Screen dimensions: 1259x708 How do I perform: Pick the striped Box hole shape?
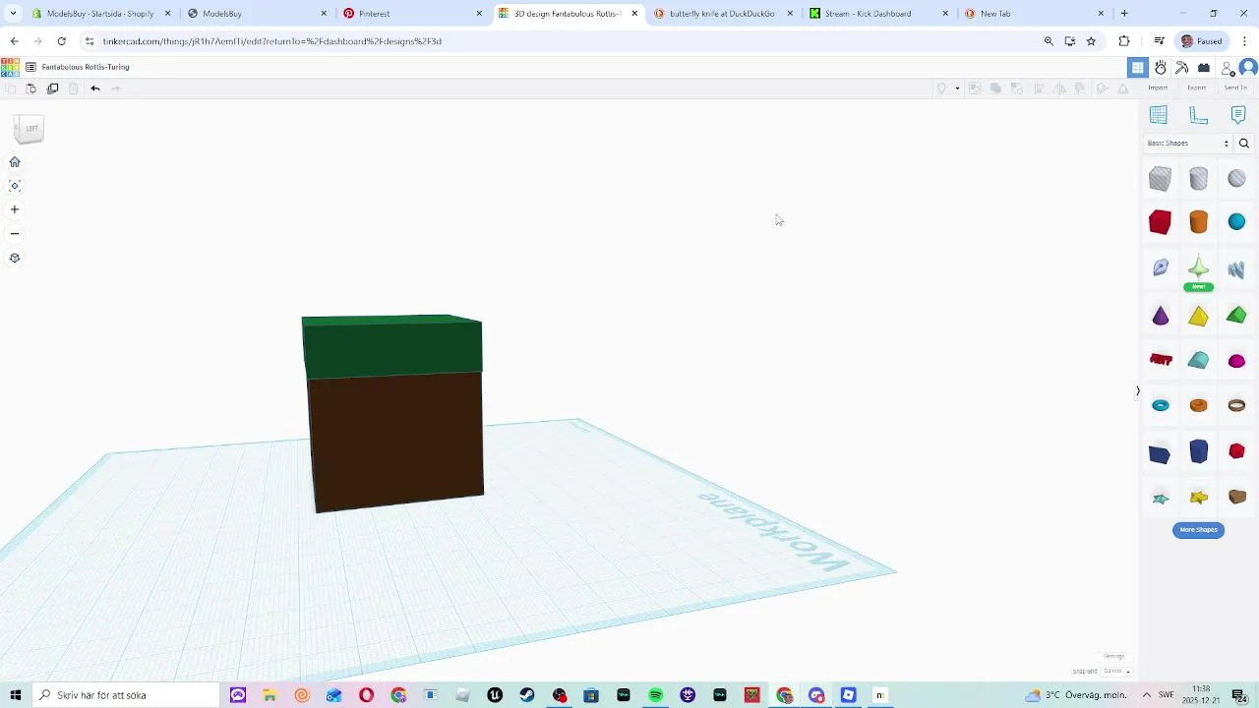point(1161,179)
